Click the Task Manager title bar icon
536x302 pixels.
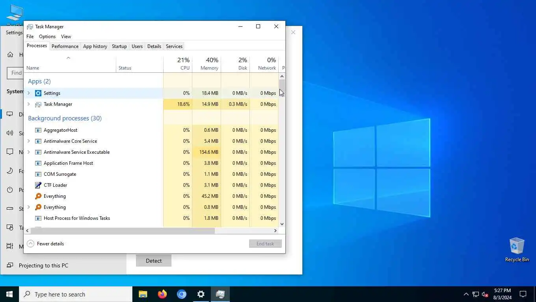click(30, 27)
